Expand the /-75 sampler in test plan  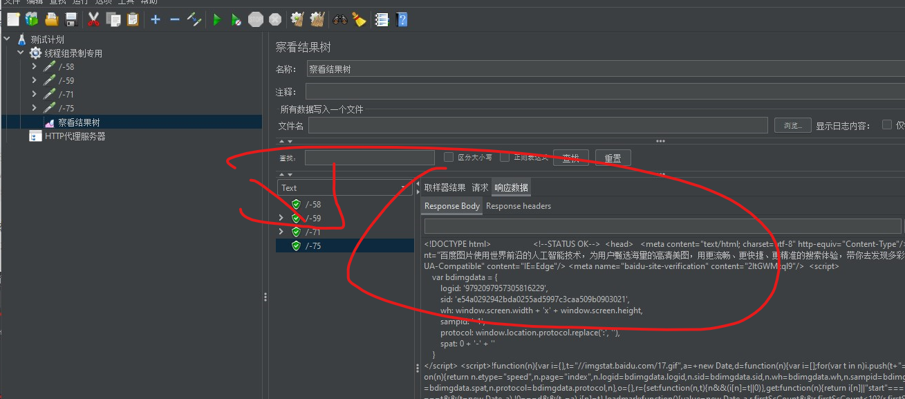point(35,108)
